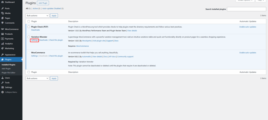
Task: Expand the Help panel tab
Action: pyautogui.click(x=261, y=1)
